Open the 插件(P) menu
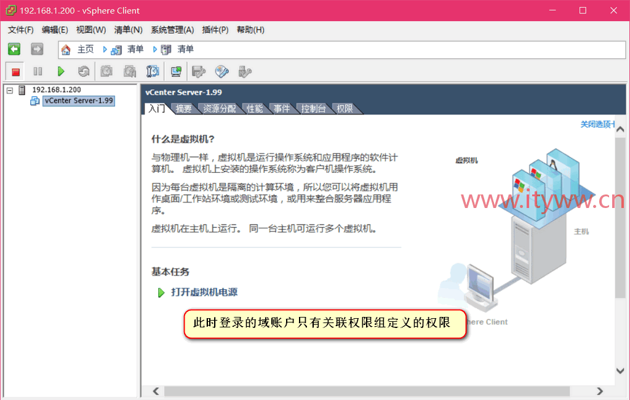Image resolution: width=630 pixels, height=400 pixels. click(215, 30)
